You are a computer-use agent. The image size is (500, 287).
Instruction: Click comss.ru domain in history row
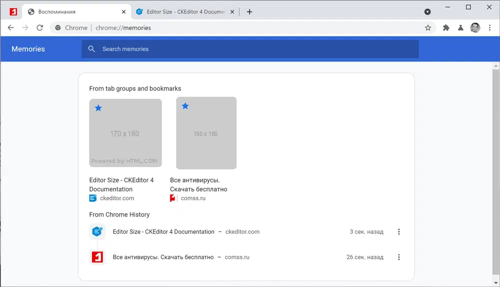[x=237, y=257]
